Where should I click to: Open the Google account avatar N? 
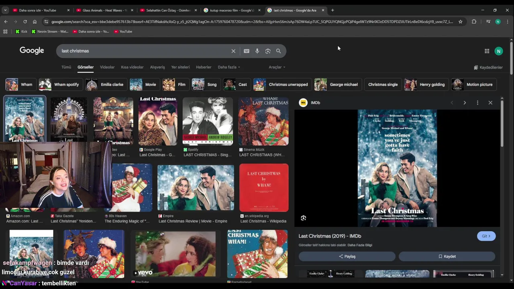pos(498,51)
